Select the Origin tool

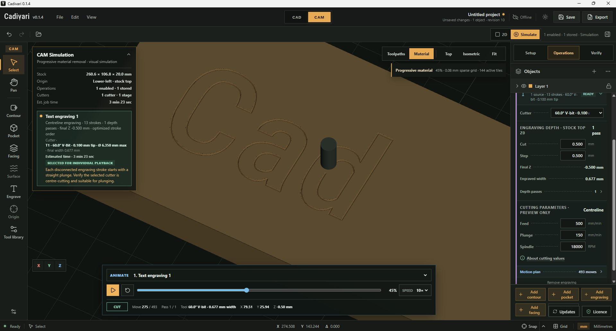point(13,212)
